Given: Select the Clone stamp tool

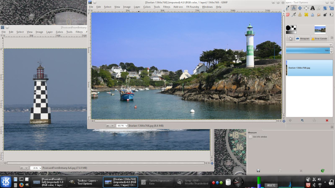Looking at the screenshot, I should click(x=300, y=15).
